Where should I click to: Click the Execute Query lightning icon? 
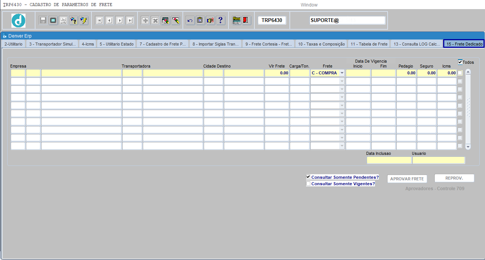[x=84, y=20]
